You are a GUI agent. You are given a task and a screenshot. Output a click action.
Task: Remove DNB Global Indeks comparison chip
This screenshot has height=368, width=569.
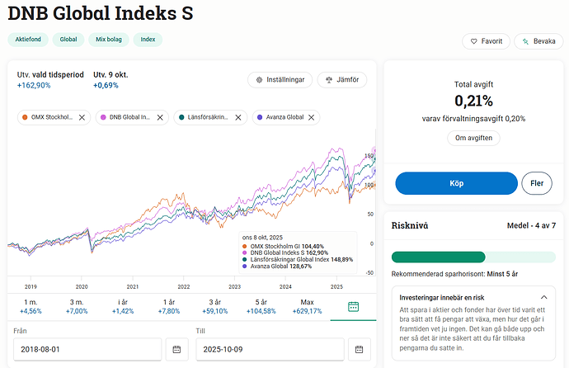click(x=162, y=117)
